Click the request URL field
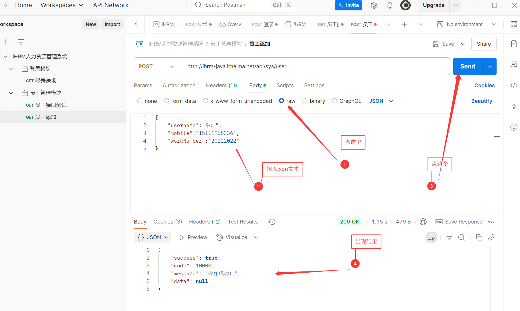Image resolution: width=520 pixels, height=311 pixels. tap(315, 66)
